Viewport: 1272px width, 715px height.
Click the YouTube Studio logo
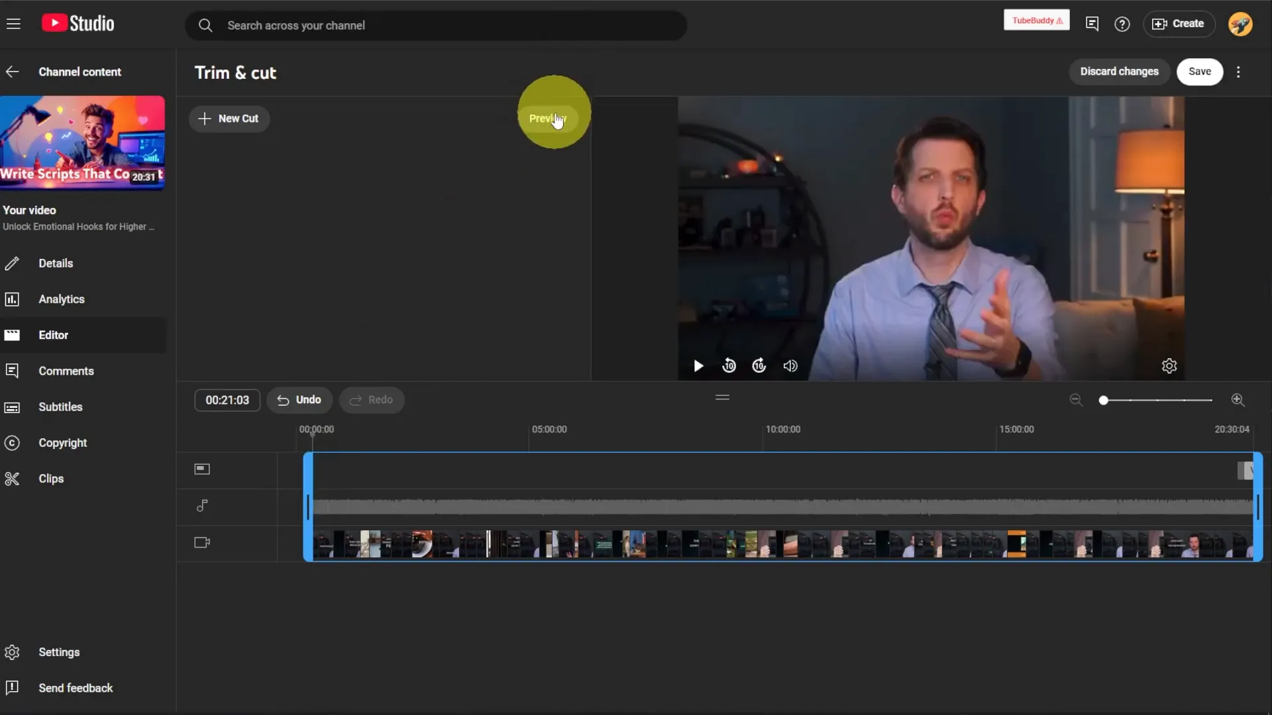78,24
